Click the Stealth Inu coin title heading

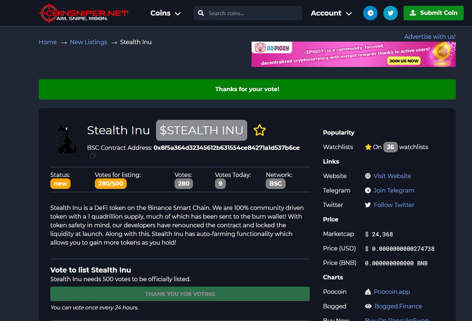pyautogui.click(x=118, y=130)
